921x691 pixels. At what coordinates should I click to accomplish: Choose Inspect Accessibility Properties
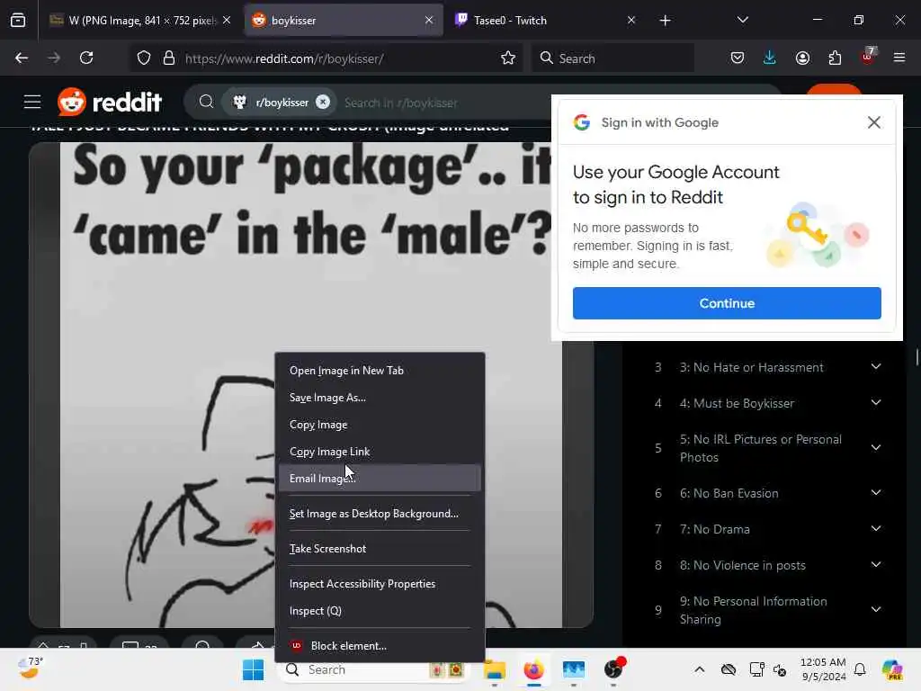coord(380,583)
